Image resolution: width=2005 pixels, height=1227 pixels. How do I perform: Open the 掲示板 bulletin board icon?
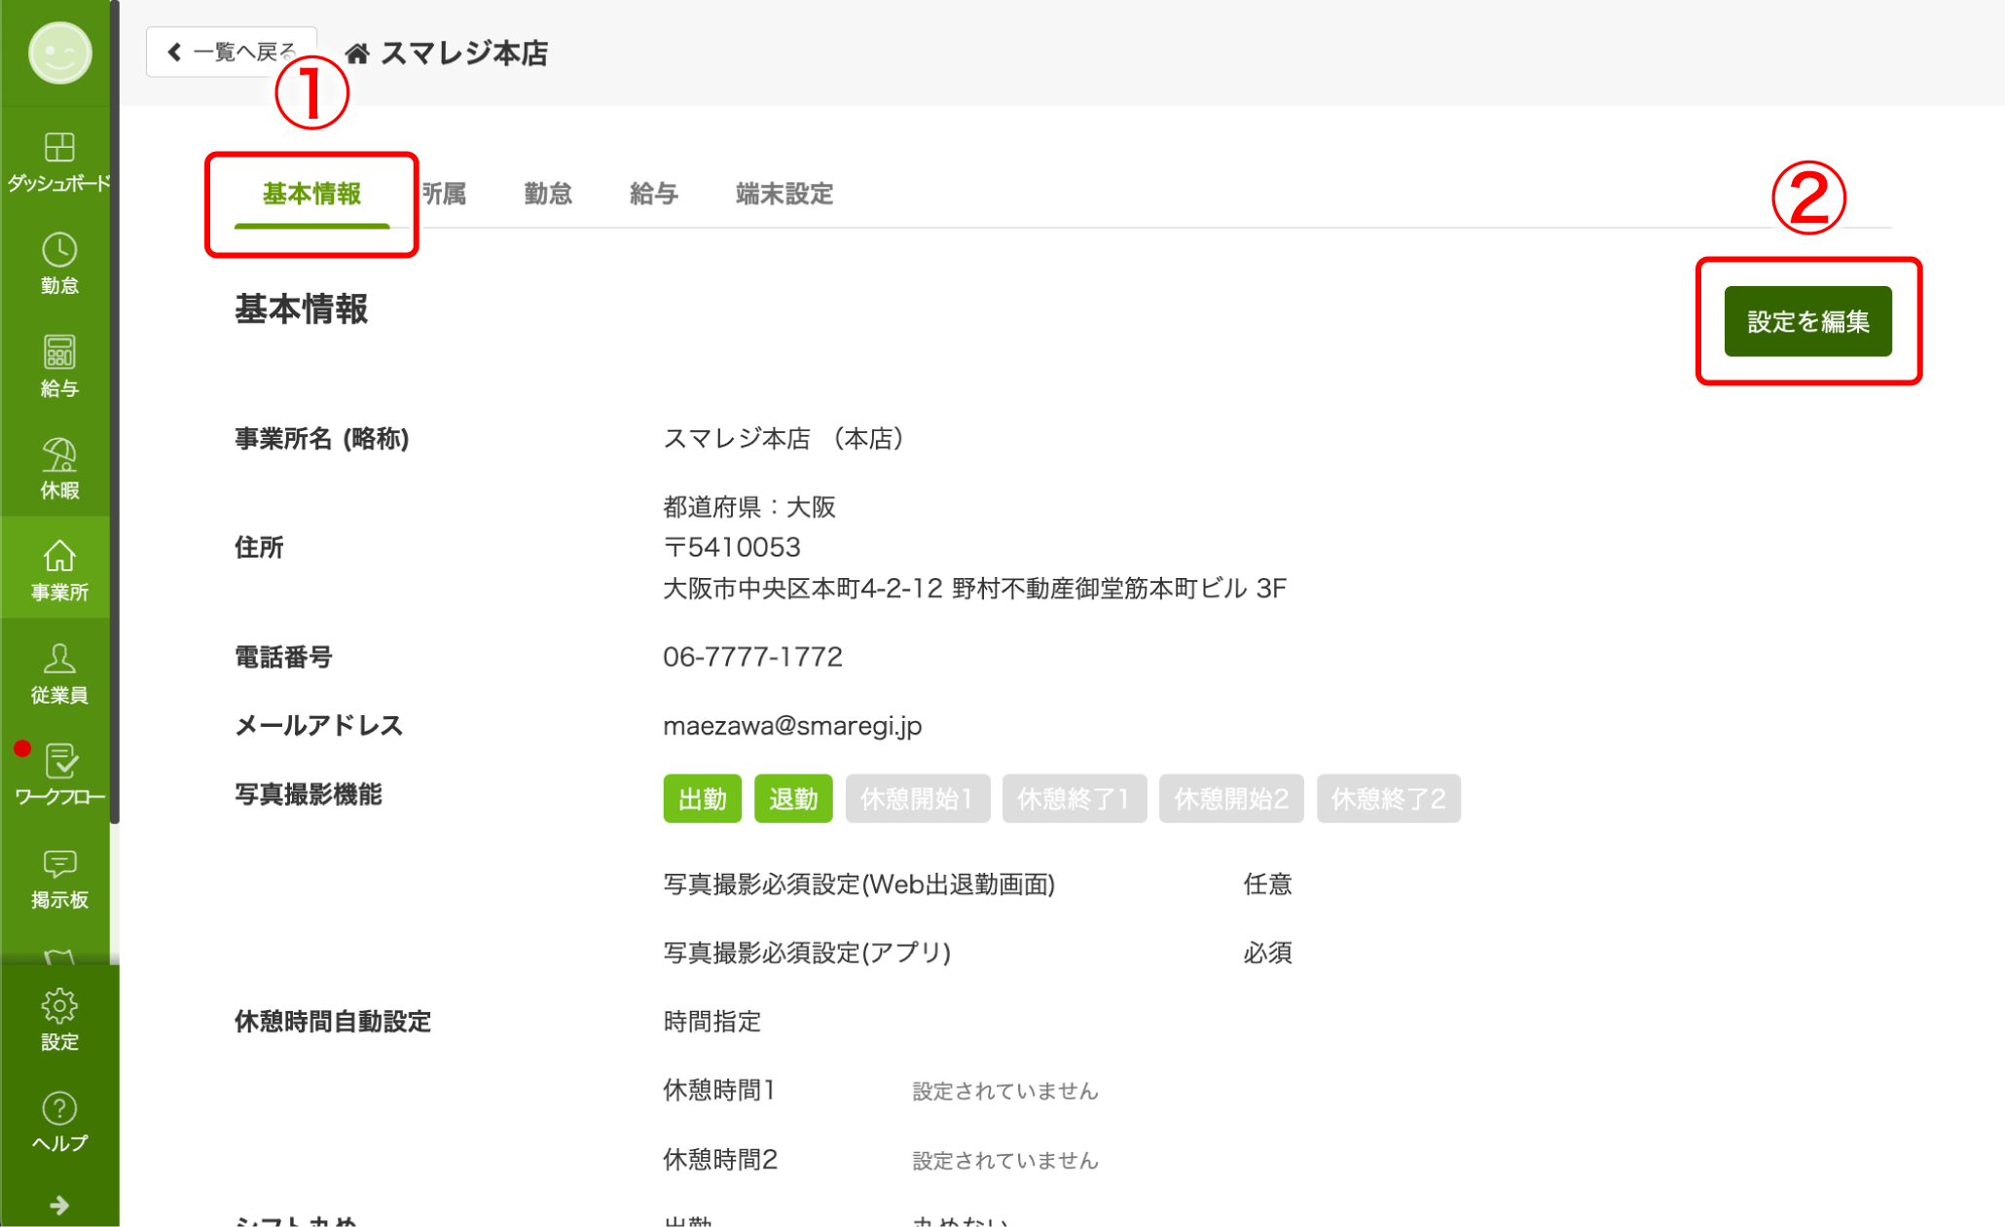tap(58, 872)
